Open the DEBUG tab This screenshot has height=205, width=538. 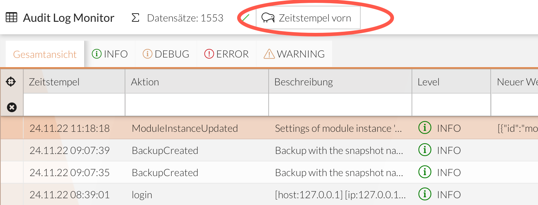(x=166, y=54)
